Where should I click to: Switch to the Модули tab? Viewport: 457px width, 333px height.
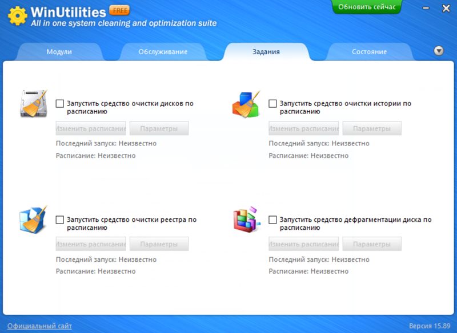tap(59, 52)
